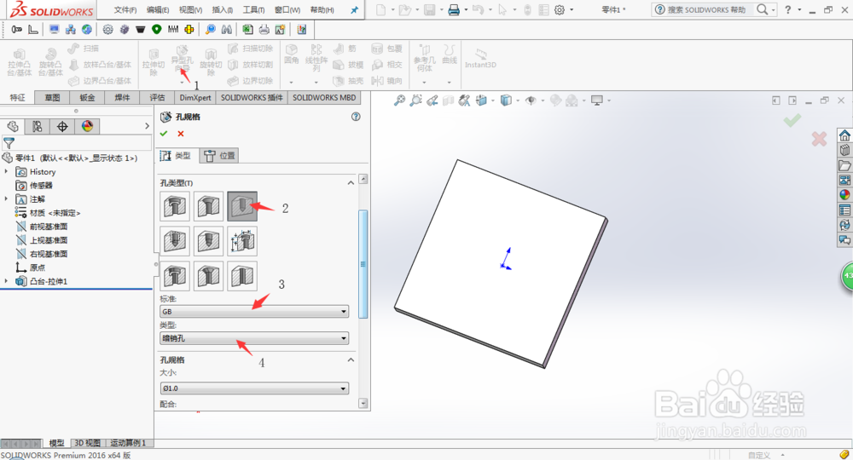
Task: Open the 帮助(H) menu
Action: click(x=322, y=9)
